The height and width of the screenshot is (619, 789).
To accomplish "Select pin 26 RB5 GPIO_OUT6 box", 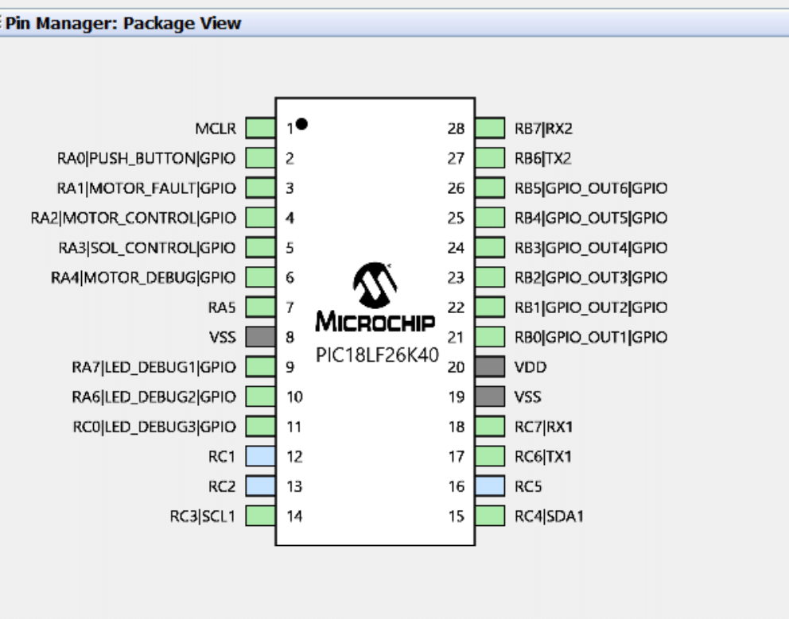I will pyautogui.click(x=490, y=188).
